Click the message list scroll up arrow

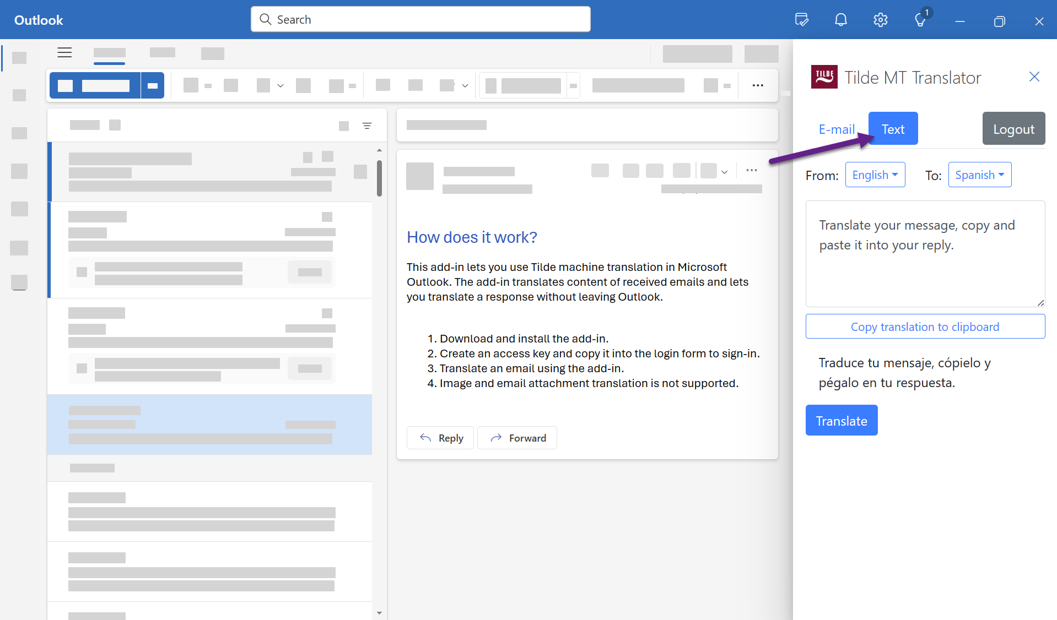pyautogui.click(x=379, y=150)
